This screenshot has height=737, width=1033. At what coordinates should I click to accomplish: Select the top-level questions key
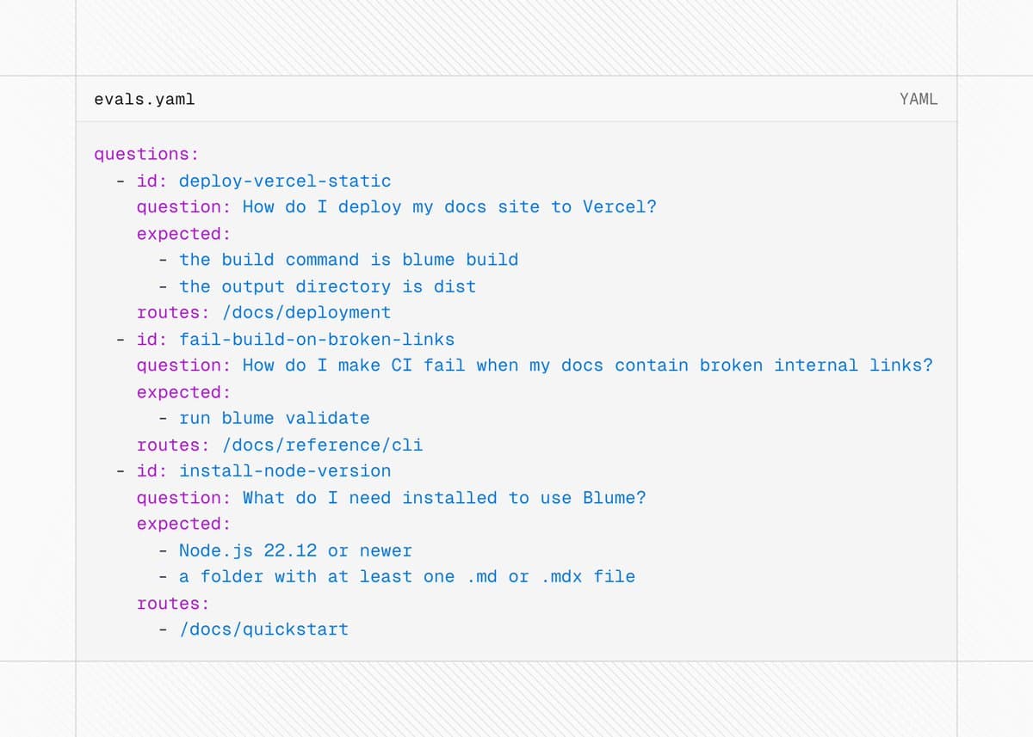(x=146, y=154)
